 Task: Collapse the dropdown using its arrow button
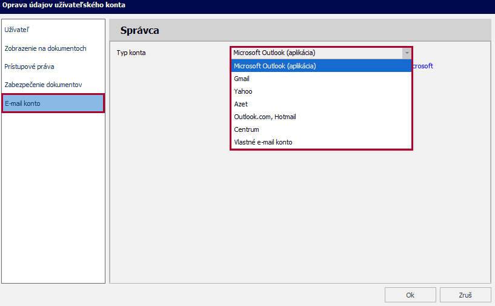pos(407,53)
